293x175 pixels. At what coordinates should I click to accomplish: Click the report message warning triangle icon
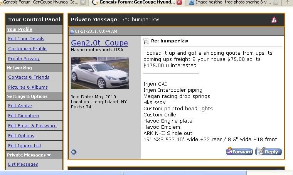point(274,20)
